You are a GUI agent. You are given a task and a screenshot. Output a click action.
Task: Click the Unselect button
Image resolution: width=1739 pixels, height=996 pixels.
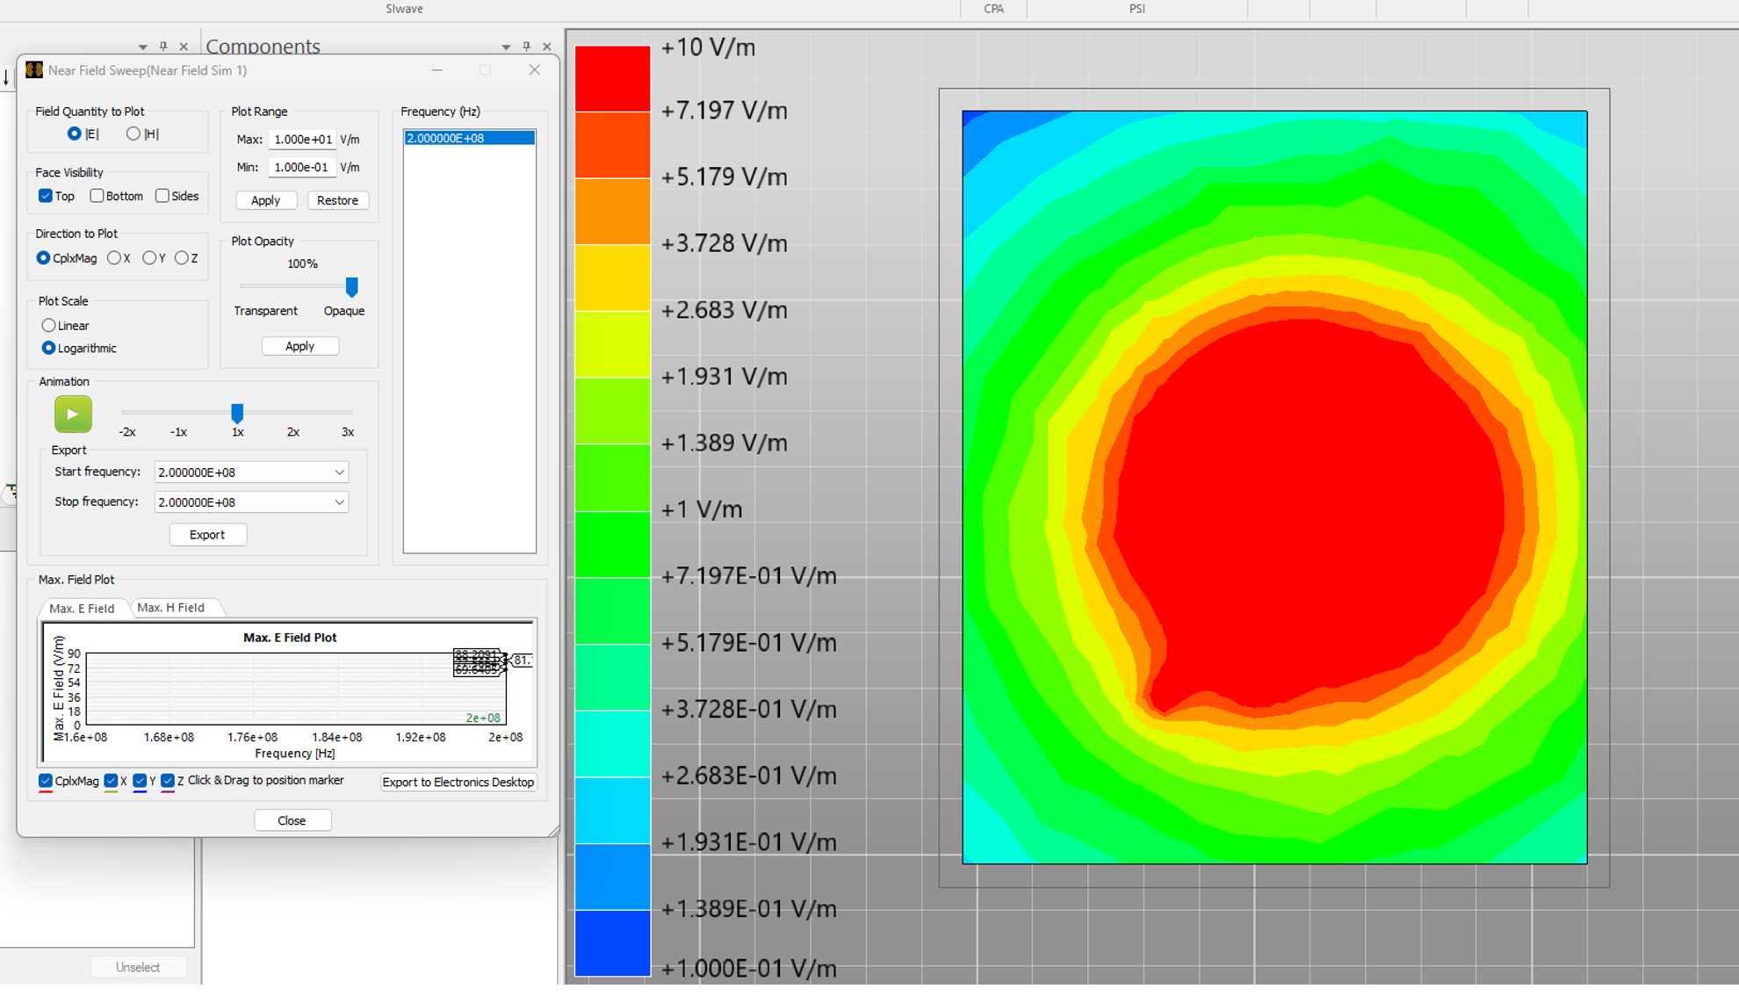click(x=138, y=967)
